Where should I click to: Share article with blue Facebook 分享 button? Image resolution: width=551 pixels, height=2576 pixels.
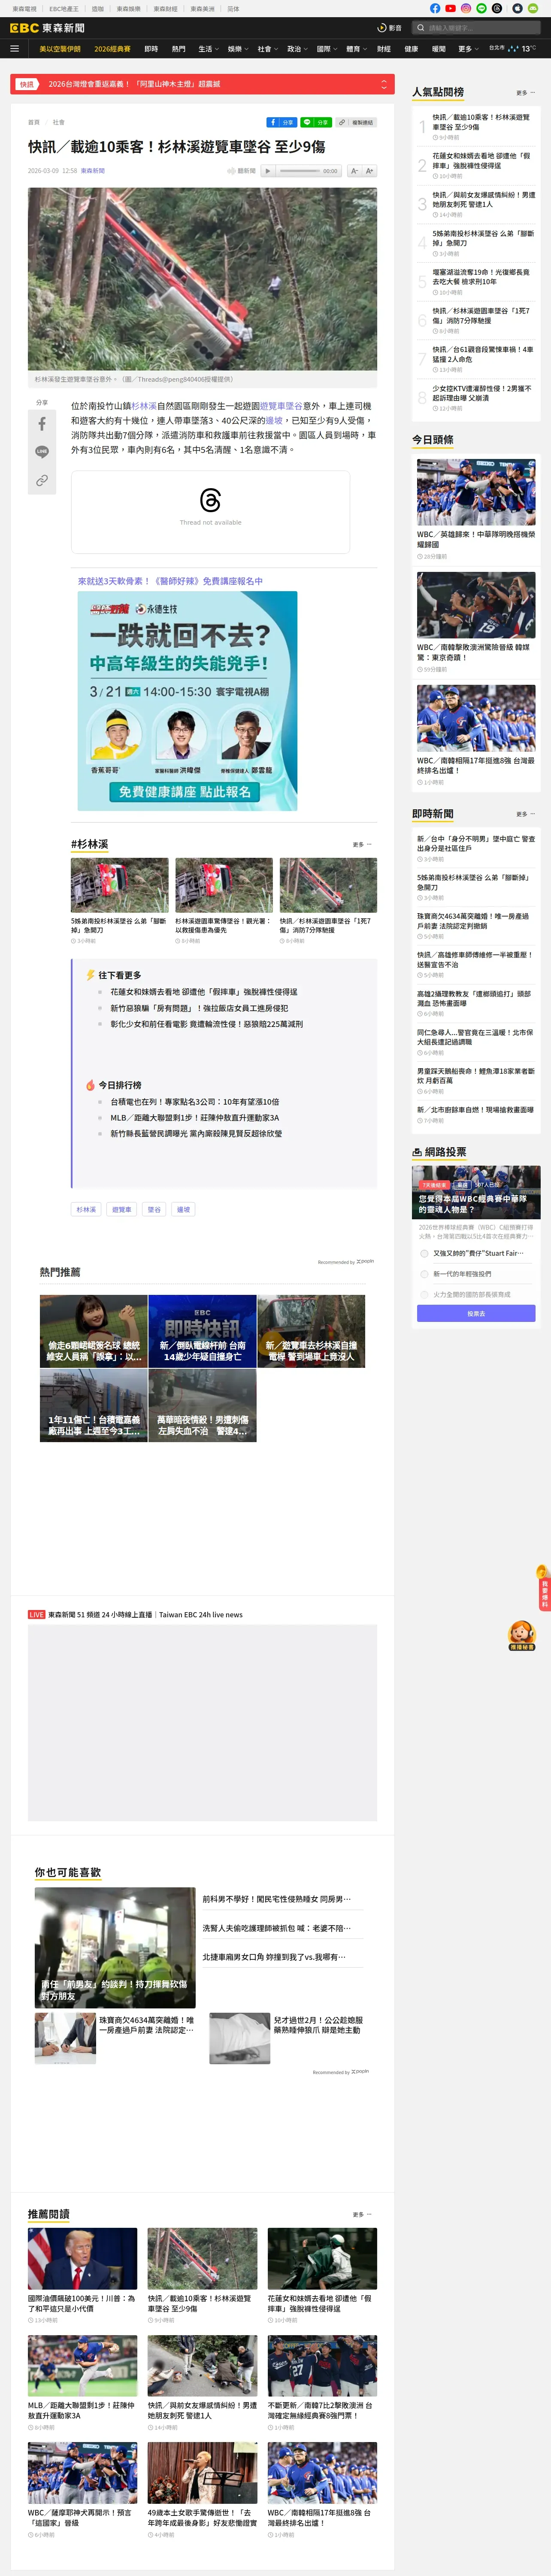282,122
